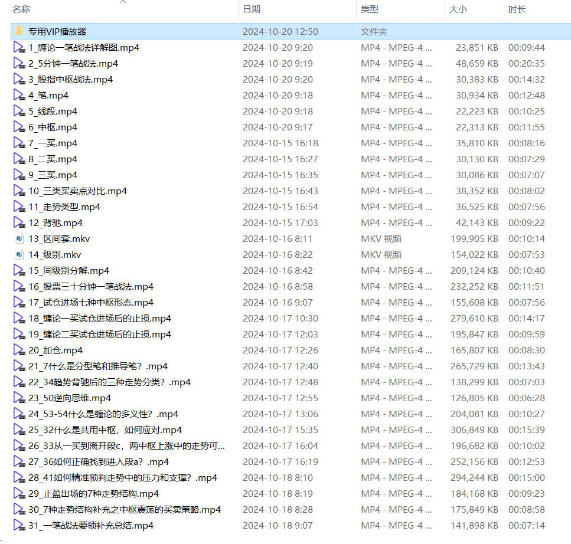Select the file name 25_32什么是共用中枢，如何应对.mp4
The width and height of the screenshot is (571, 544).
[105, 430]
